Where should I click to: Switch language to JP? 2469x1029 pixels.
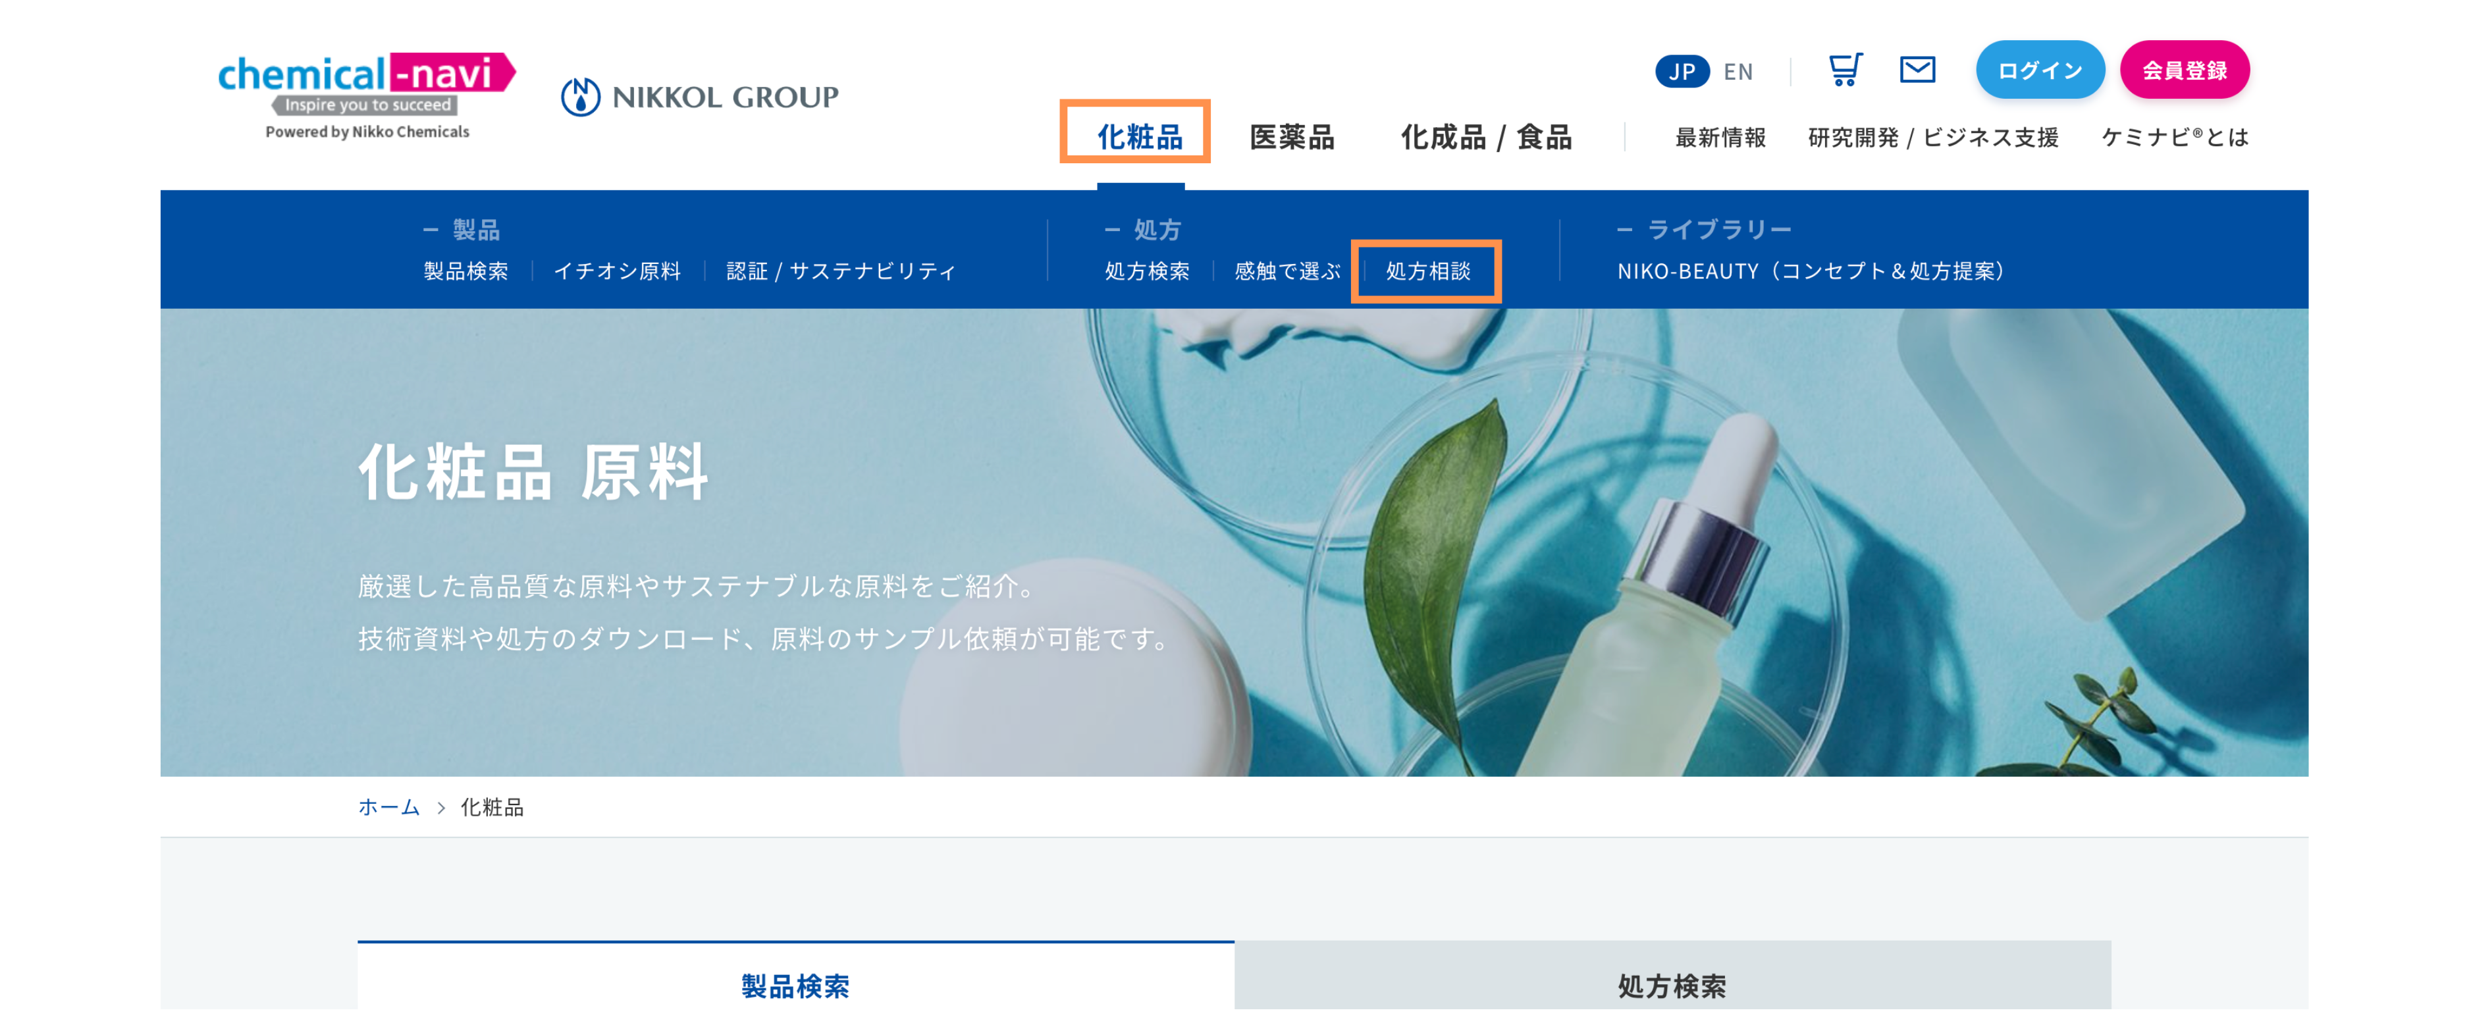click(1682, 71)
